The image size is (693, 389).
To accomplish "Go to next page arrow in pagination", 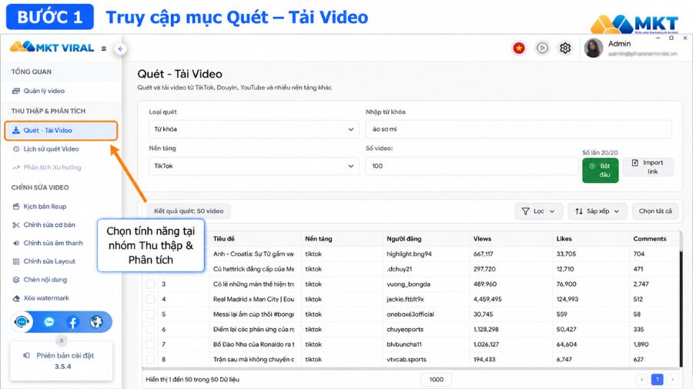I will tap(673, 379).
